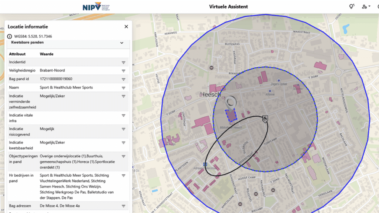Viewport: 379px width, 213px height.
Task: Click filter icon for Bag pand id
Action: tap(124, 79)
